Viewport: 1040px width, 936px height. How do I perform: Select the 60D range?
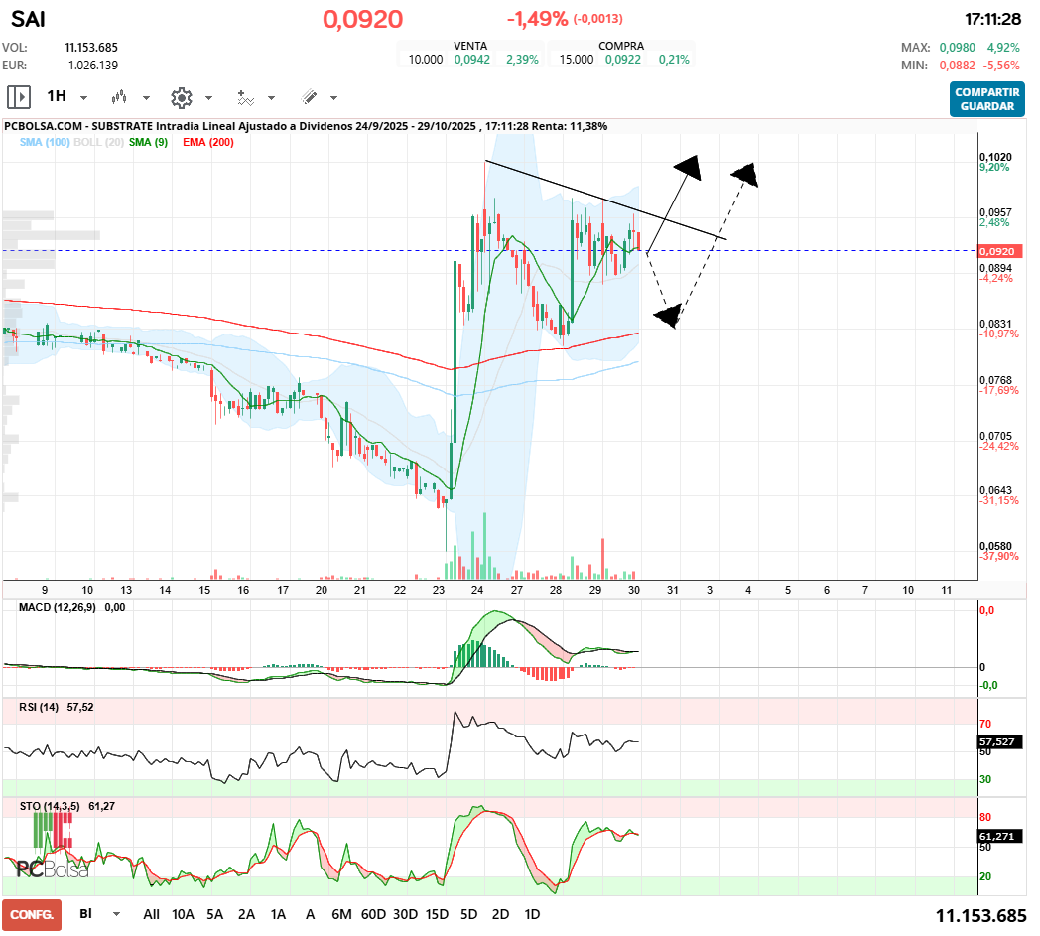(373, 914)
